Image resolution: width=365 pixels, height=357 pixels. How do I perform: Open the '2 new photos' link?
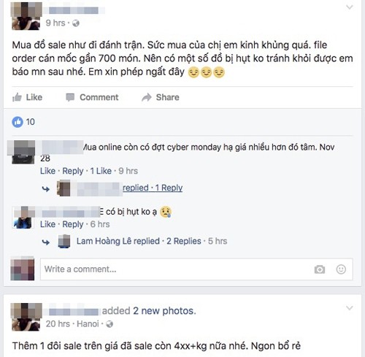click(164, 311)
